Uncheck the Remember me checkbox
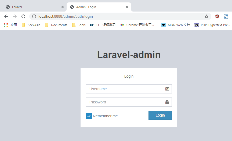The width and height of the screenshot is (232, 141). pos(89,116)
